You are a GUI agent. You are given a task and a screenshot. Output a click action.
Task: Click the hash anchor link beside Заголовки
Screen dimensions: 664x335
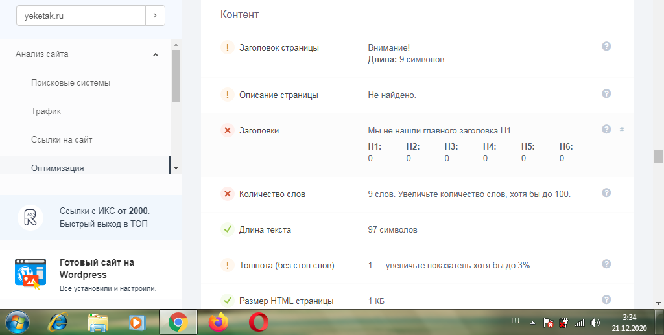click(x=622, y=130)
